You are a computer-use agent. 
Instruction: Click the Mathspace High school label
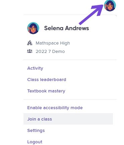pos(53,43)
